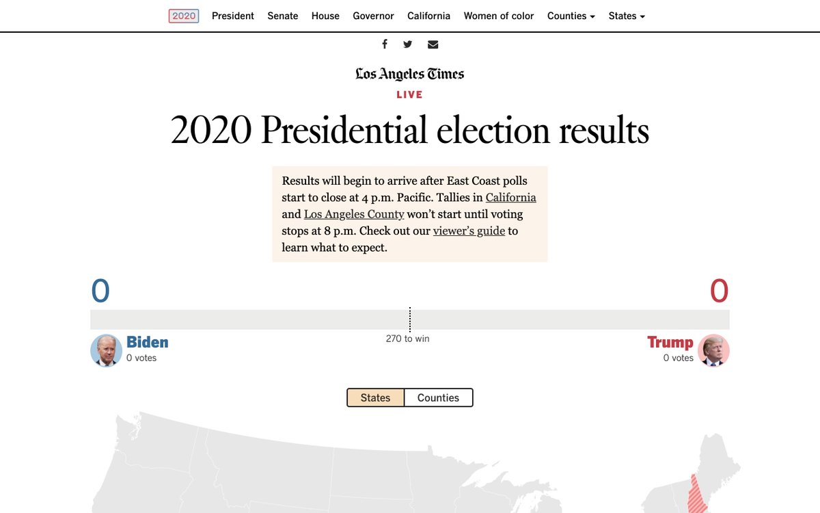Image resolution: width=820 pixels, height=513 pixels.
Task: Go to the President results page
Action: point(233,16)
